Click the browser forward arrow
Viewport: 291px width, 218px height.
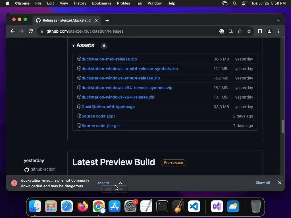point(22,31)
